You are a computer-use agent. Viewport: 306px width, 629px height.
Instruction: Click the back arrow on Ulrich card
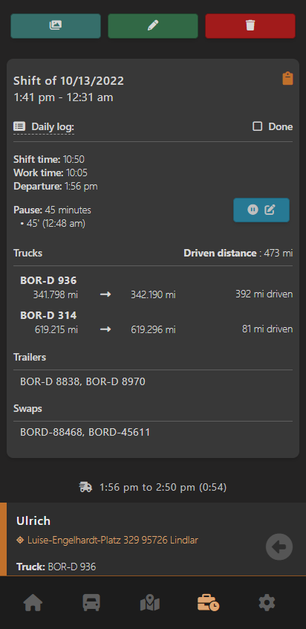click(279, 546)
